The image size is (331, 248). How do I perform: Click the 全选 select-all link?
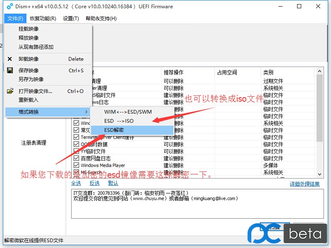tap(77, 183)
